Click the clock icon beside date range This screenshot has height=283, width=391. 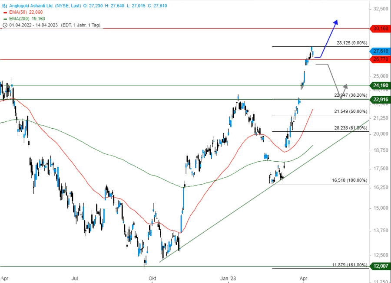(x=5, y=25)
